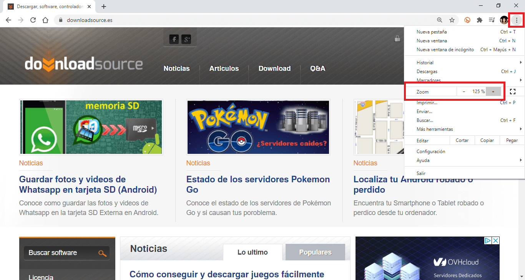Select Nueva pestaña from the menu
525x280 pixels.
[464, 32]
